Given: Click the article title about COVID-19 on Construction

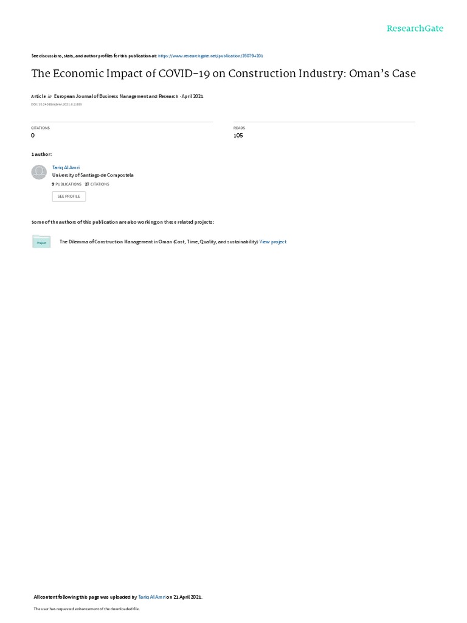Looking at the screenshot, I should (x=224, y=74).
